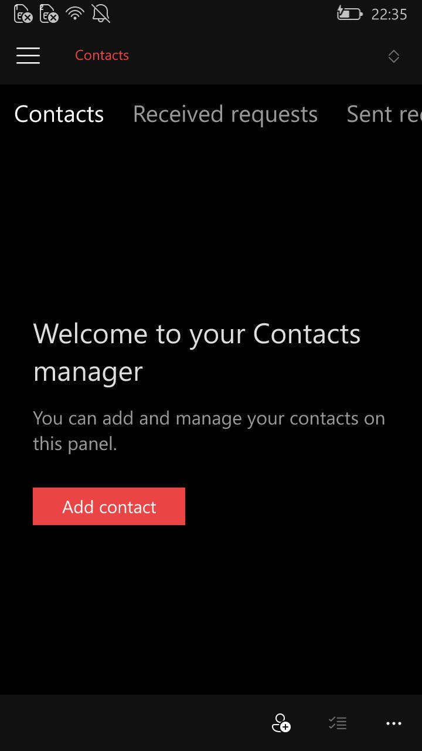Open the diamond sort order selector

point(394,56)
